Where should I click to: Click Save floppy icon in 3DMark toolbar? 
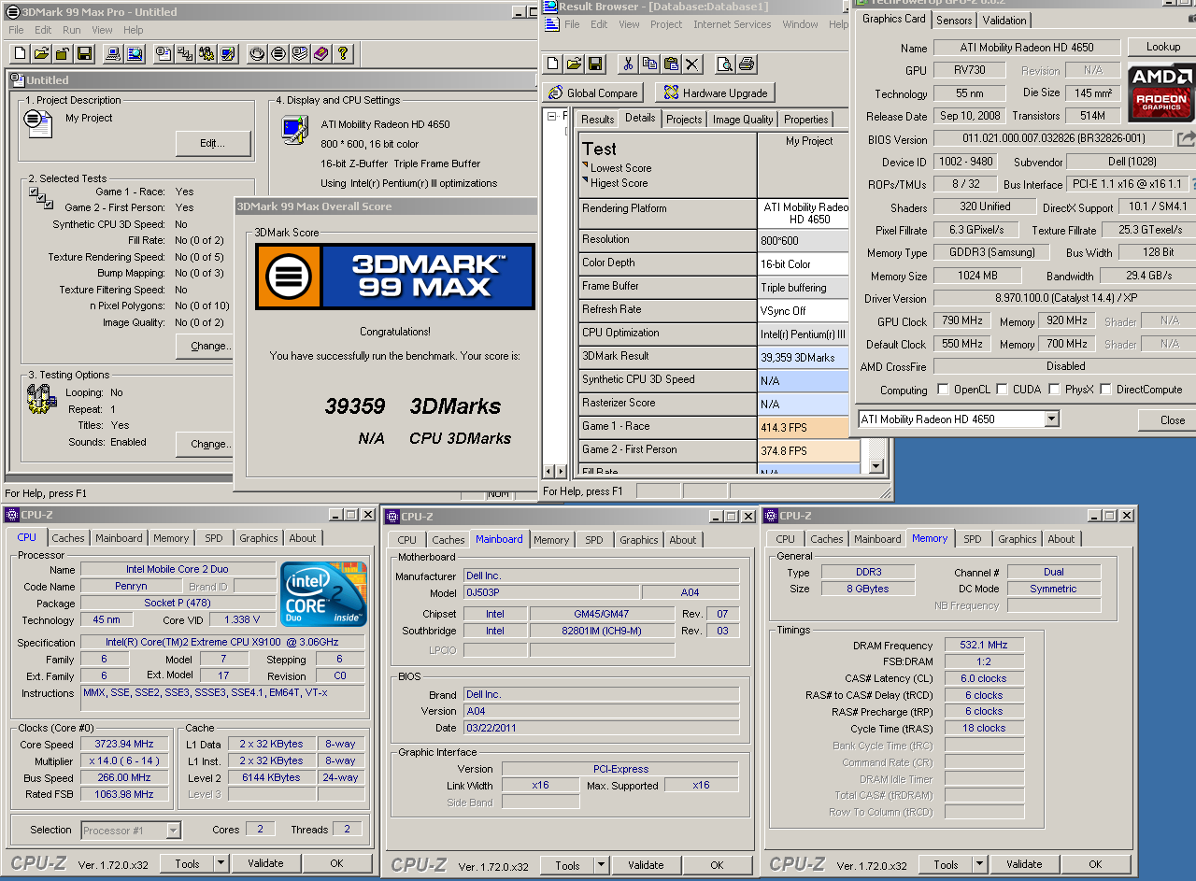(x=84, y=53)
